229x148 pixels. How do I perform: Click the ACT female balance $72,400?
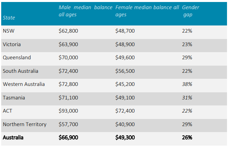[x=125, y=111]
